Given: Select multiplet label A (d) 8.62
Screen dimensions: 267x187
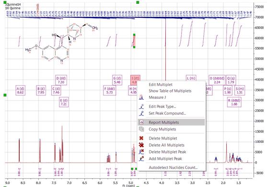Looking at the screenshot, I should click(x=21, y=91).
